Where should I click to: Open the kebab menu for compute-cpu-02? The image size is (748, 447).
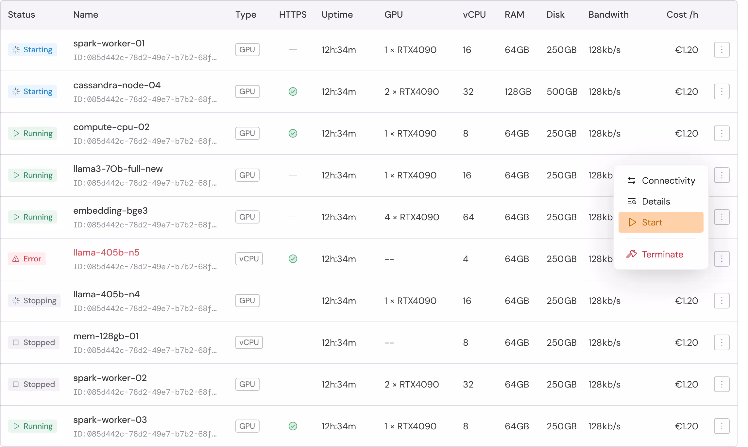722,133
